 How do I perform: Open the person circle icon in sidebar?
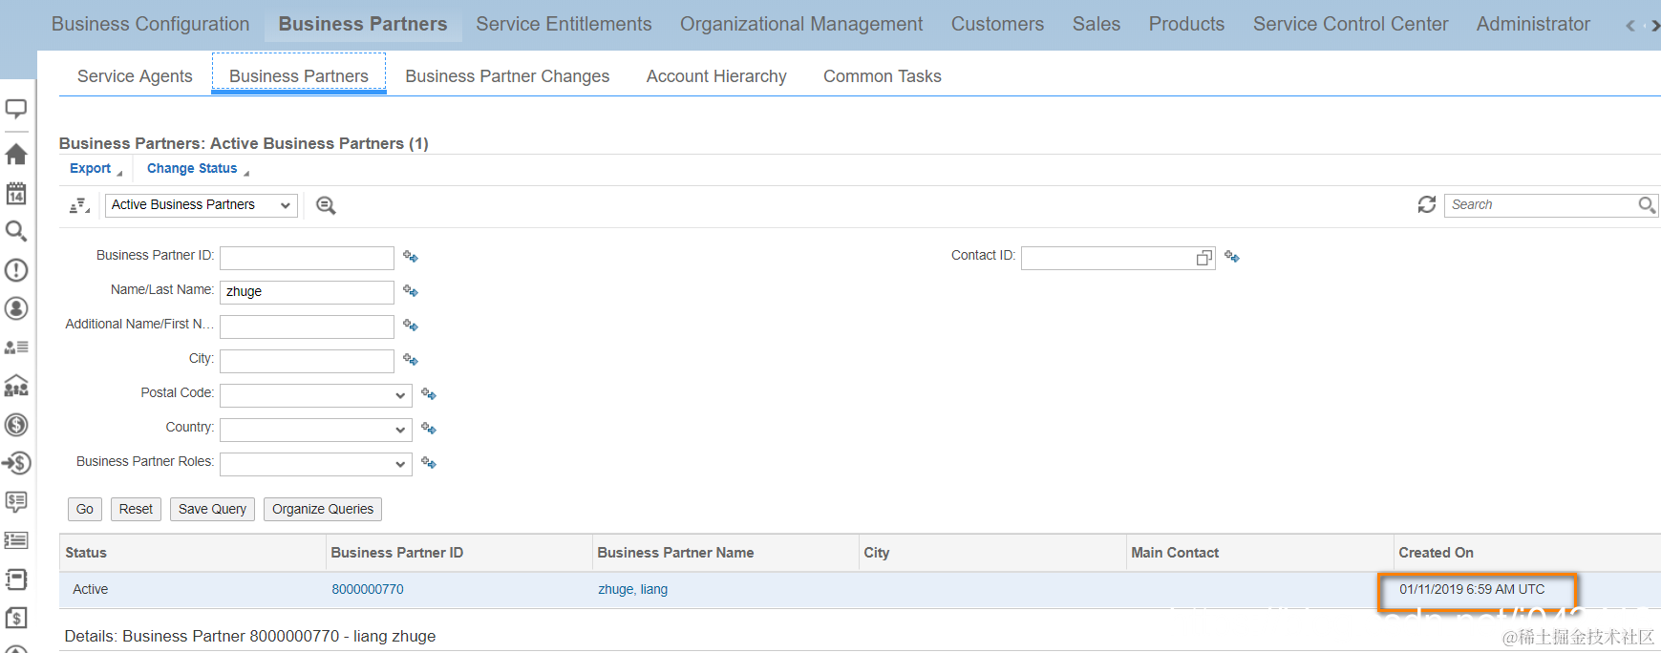[x=16, y=308]
